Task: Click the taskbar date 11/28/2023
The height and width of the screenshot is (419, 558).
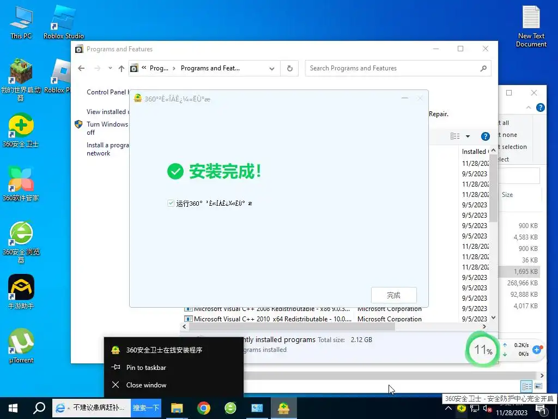Action: pyautogui.click(x=511, y=413)
